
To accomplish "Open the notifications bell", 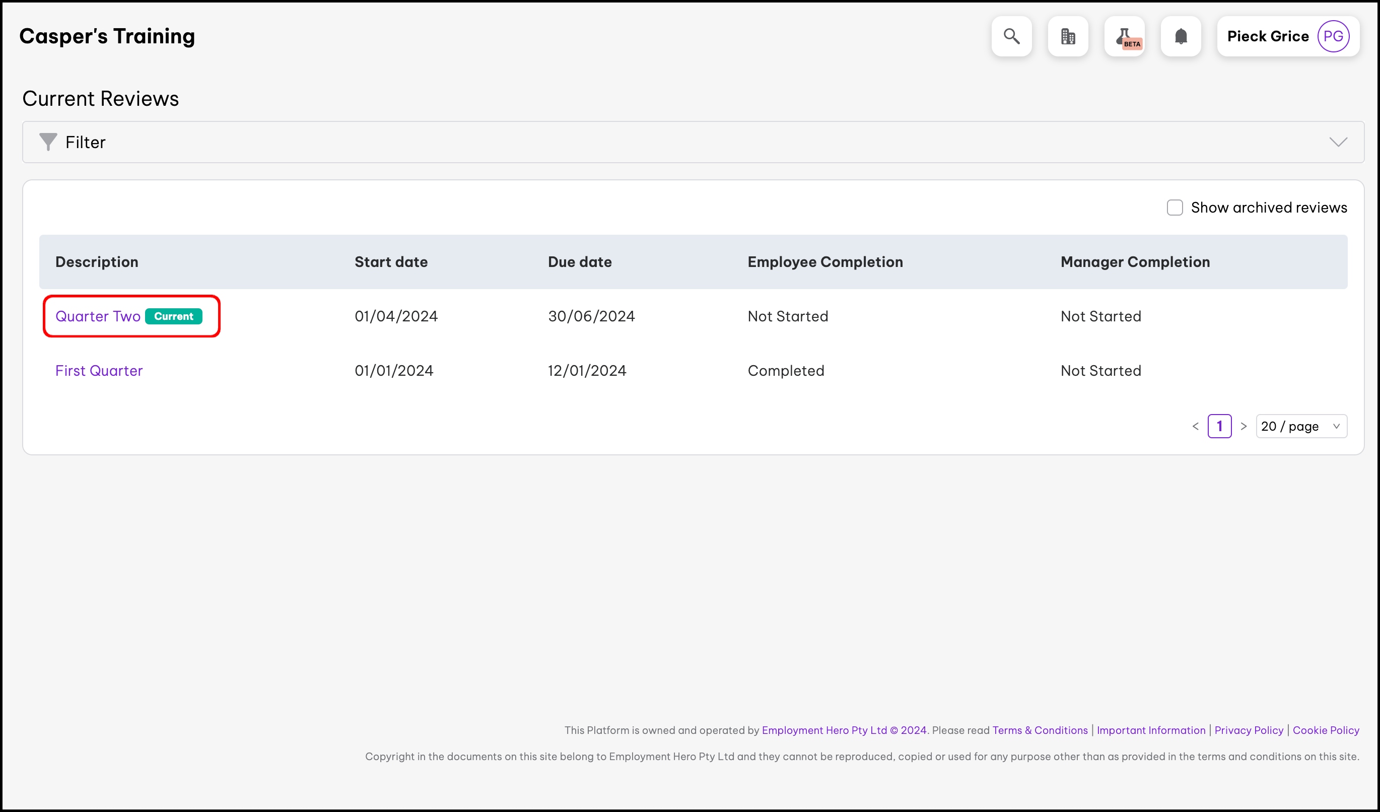I will coord(1181,36).
